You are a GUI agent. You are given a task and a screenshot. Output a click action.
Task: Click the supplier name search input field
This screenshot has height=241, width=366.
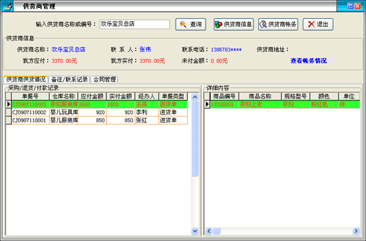click(x=134, y=24)
